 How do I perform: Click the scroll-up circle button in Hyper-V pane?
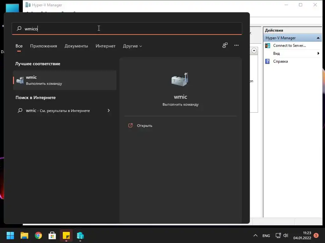pyautogui.click(x=254, y=50)
